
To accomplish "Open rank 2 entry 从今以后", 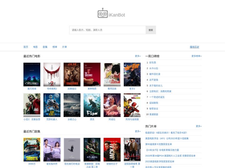I will pos(154,68).
